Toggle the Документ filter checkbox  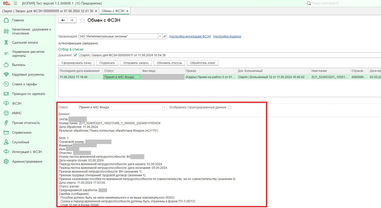pos(76,55)
